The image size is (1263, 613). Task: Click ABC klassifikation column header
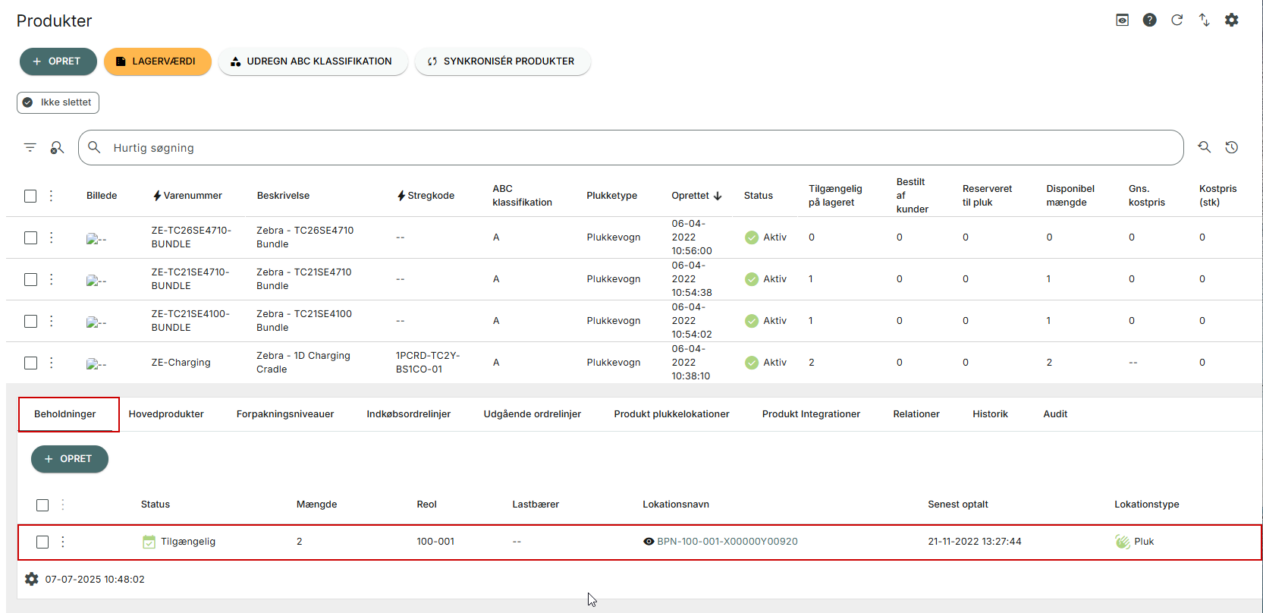(x=522, y=196)
